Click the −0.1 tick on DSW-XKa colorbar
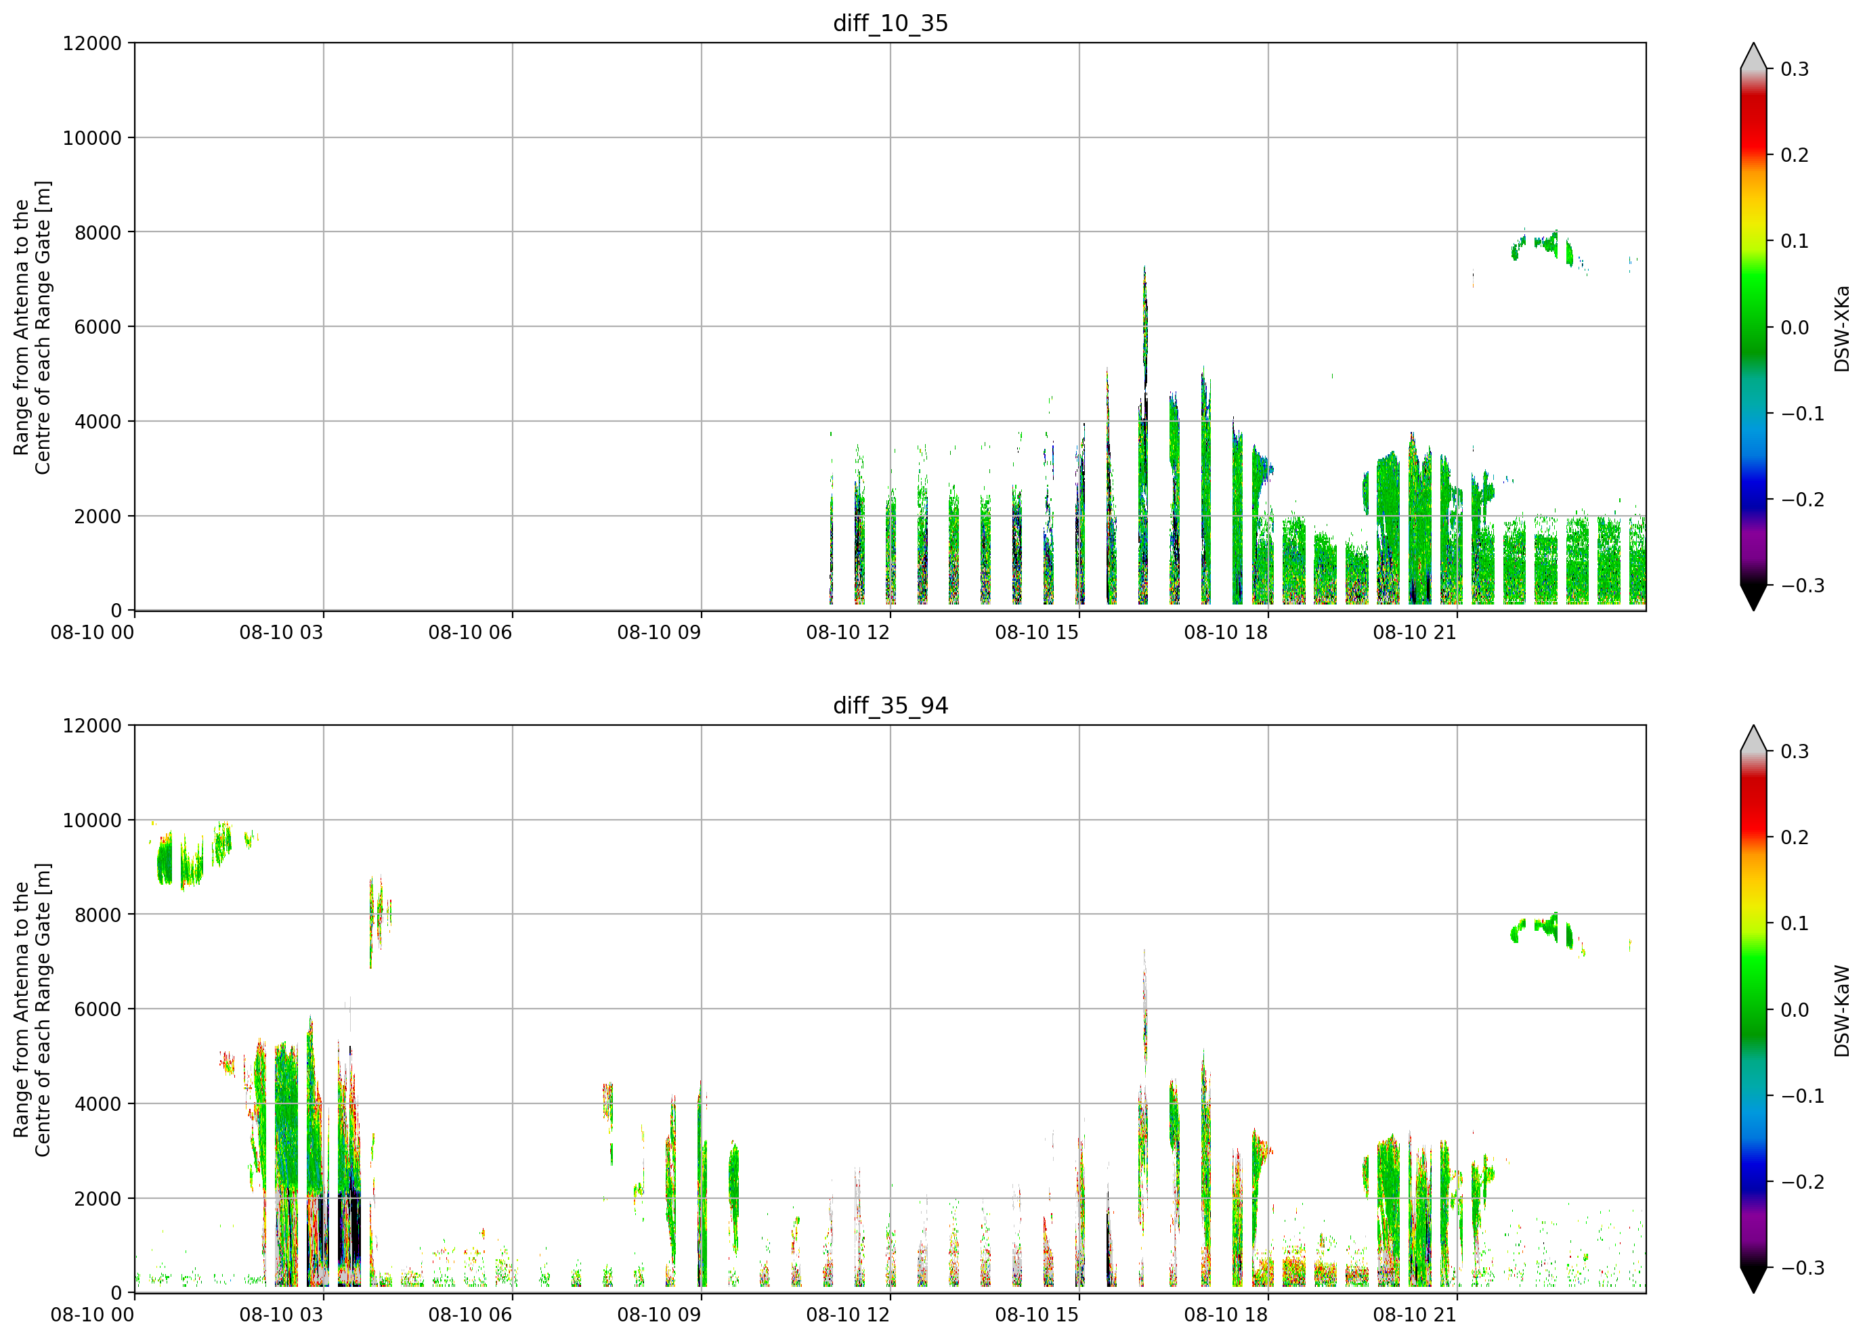1865x1339 pixels. tap(1803, 414)
